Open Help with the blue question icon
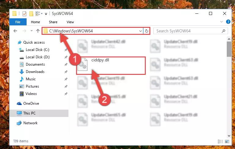235x149 pixels. pyautogui.click(x=228, y=22)
